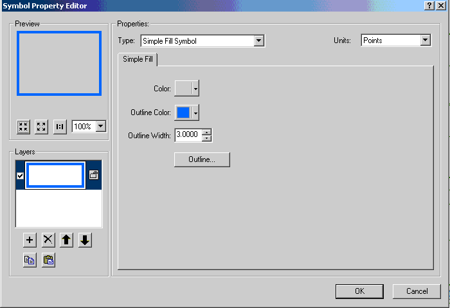Click the Cancel button
Screen dimensions: 450x308
pyautogui.click(x=417, y=291)
